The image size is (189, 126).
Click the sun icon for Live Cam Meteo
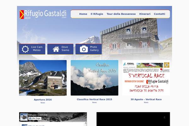point(25,49)
